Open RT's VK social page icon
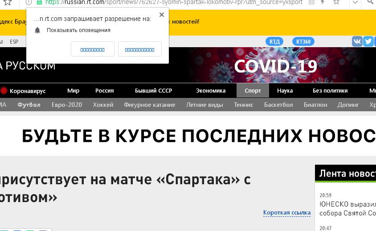376x231 pixels. (x=357, y=41)
